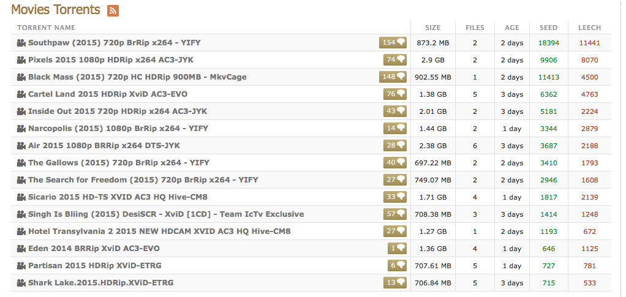The height and width of the screenshot is (297, 626).
Task: Click the camera icon next to Narcopolis
Action: pos(21,129)
